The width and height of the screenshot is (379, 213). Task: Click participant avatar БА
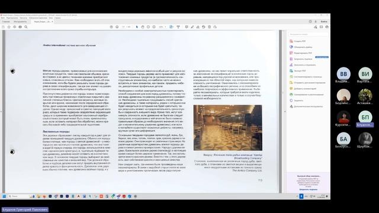343,139
